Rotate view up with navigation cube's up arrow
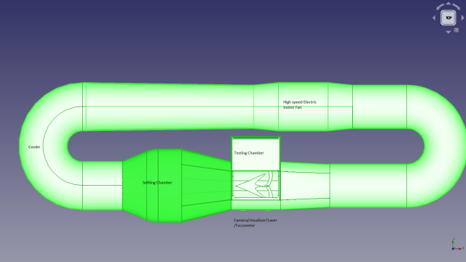466x262 pixels. click(x=448, y=4)
